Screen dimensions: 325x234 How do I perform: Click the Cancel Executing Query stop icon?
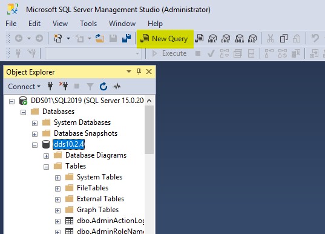point(198,53)
